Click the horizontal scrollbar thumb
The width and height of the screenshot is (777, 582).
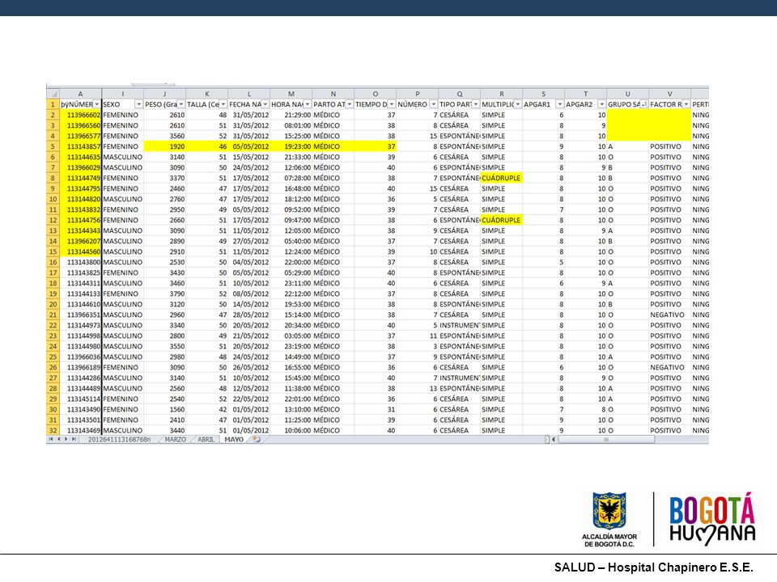[x=606, y=439]
